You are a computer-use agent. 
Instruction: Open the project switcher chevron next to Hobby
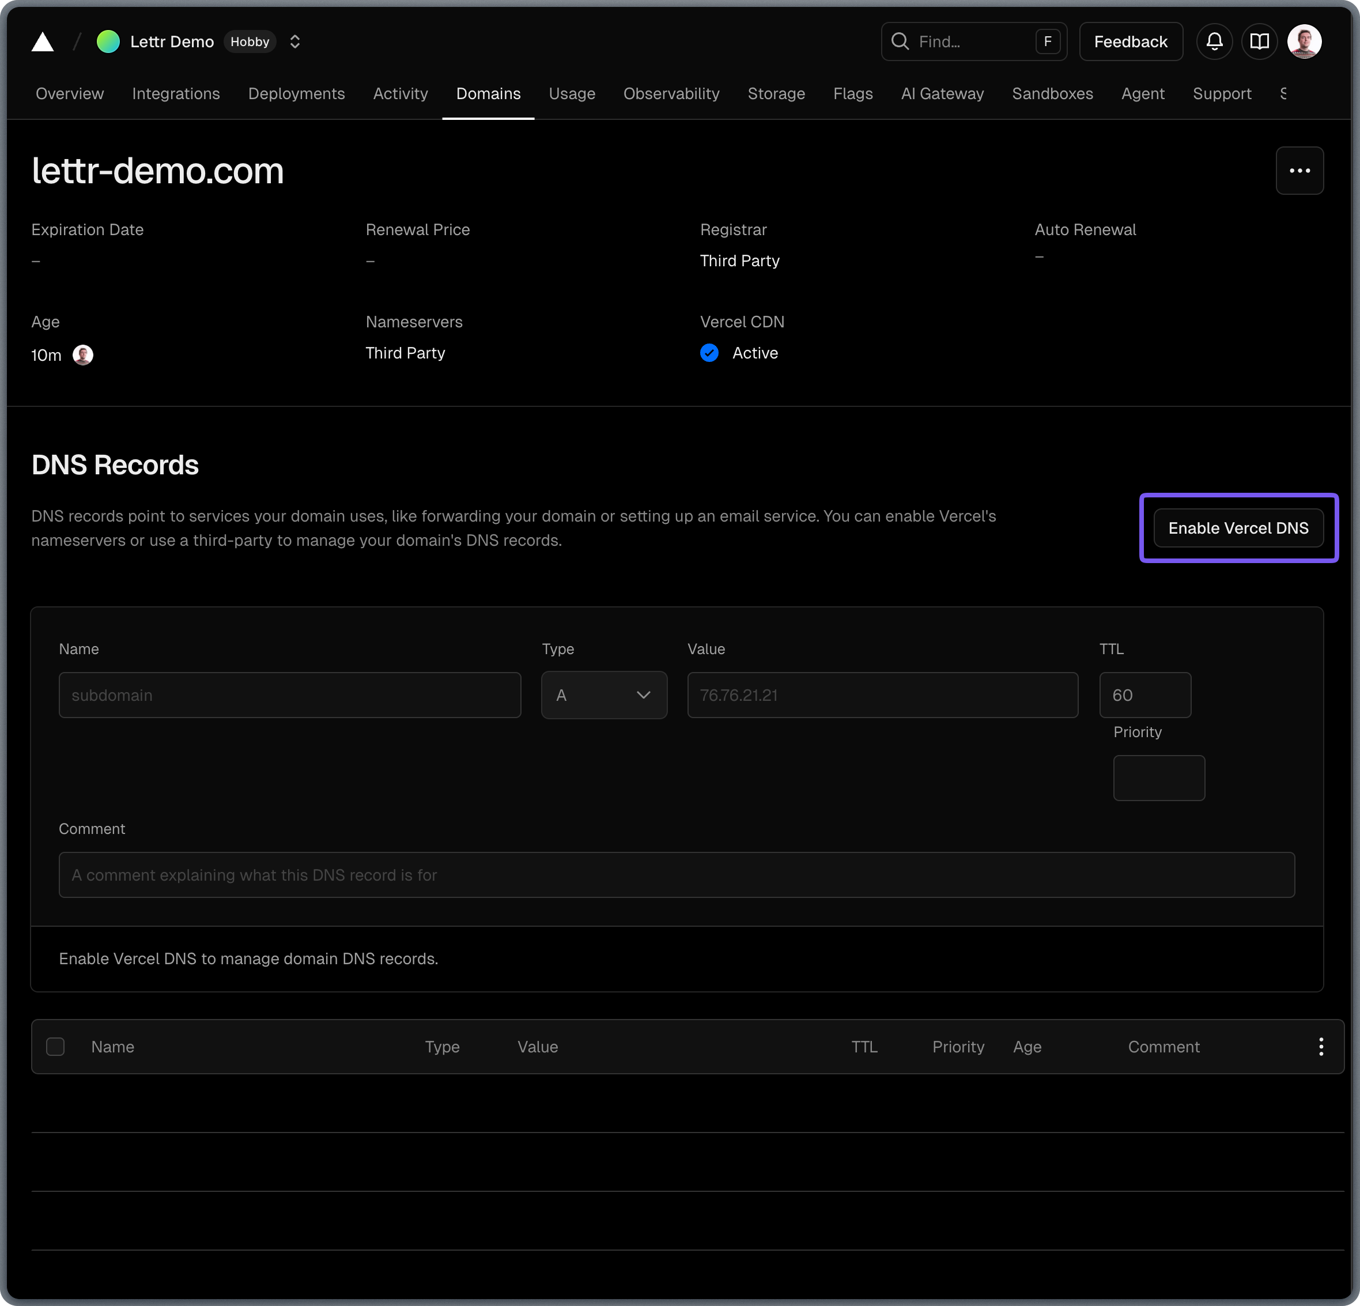tap(294, 41)
